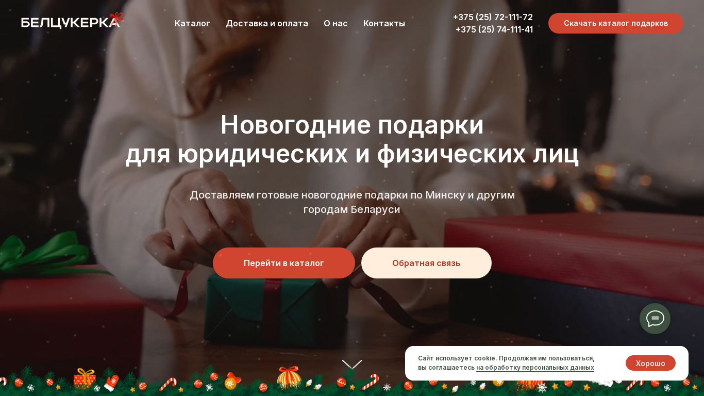This screenshot has width=704, height=396.
Task: Click the red mitten decoration
Action: pos(111,383)
